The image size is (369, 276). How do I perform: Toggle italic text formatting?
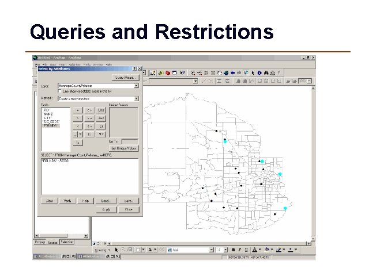tap(240, 250)
